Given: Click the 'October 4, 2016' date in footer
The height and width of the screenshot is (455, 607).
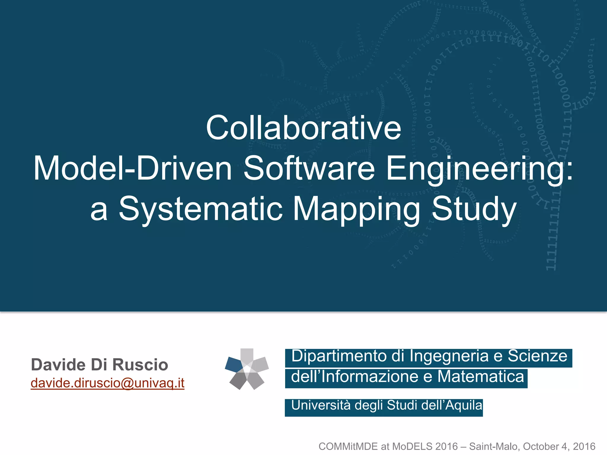Looking at the screenshot, I should coord(559,446).
